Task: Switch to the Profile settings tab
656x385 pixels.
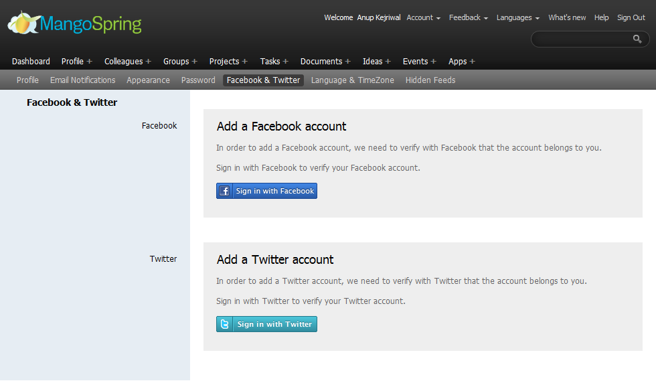Action: 27,80
